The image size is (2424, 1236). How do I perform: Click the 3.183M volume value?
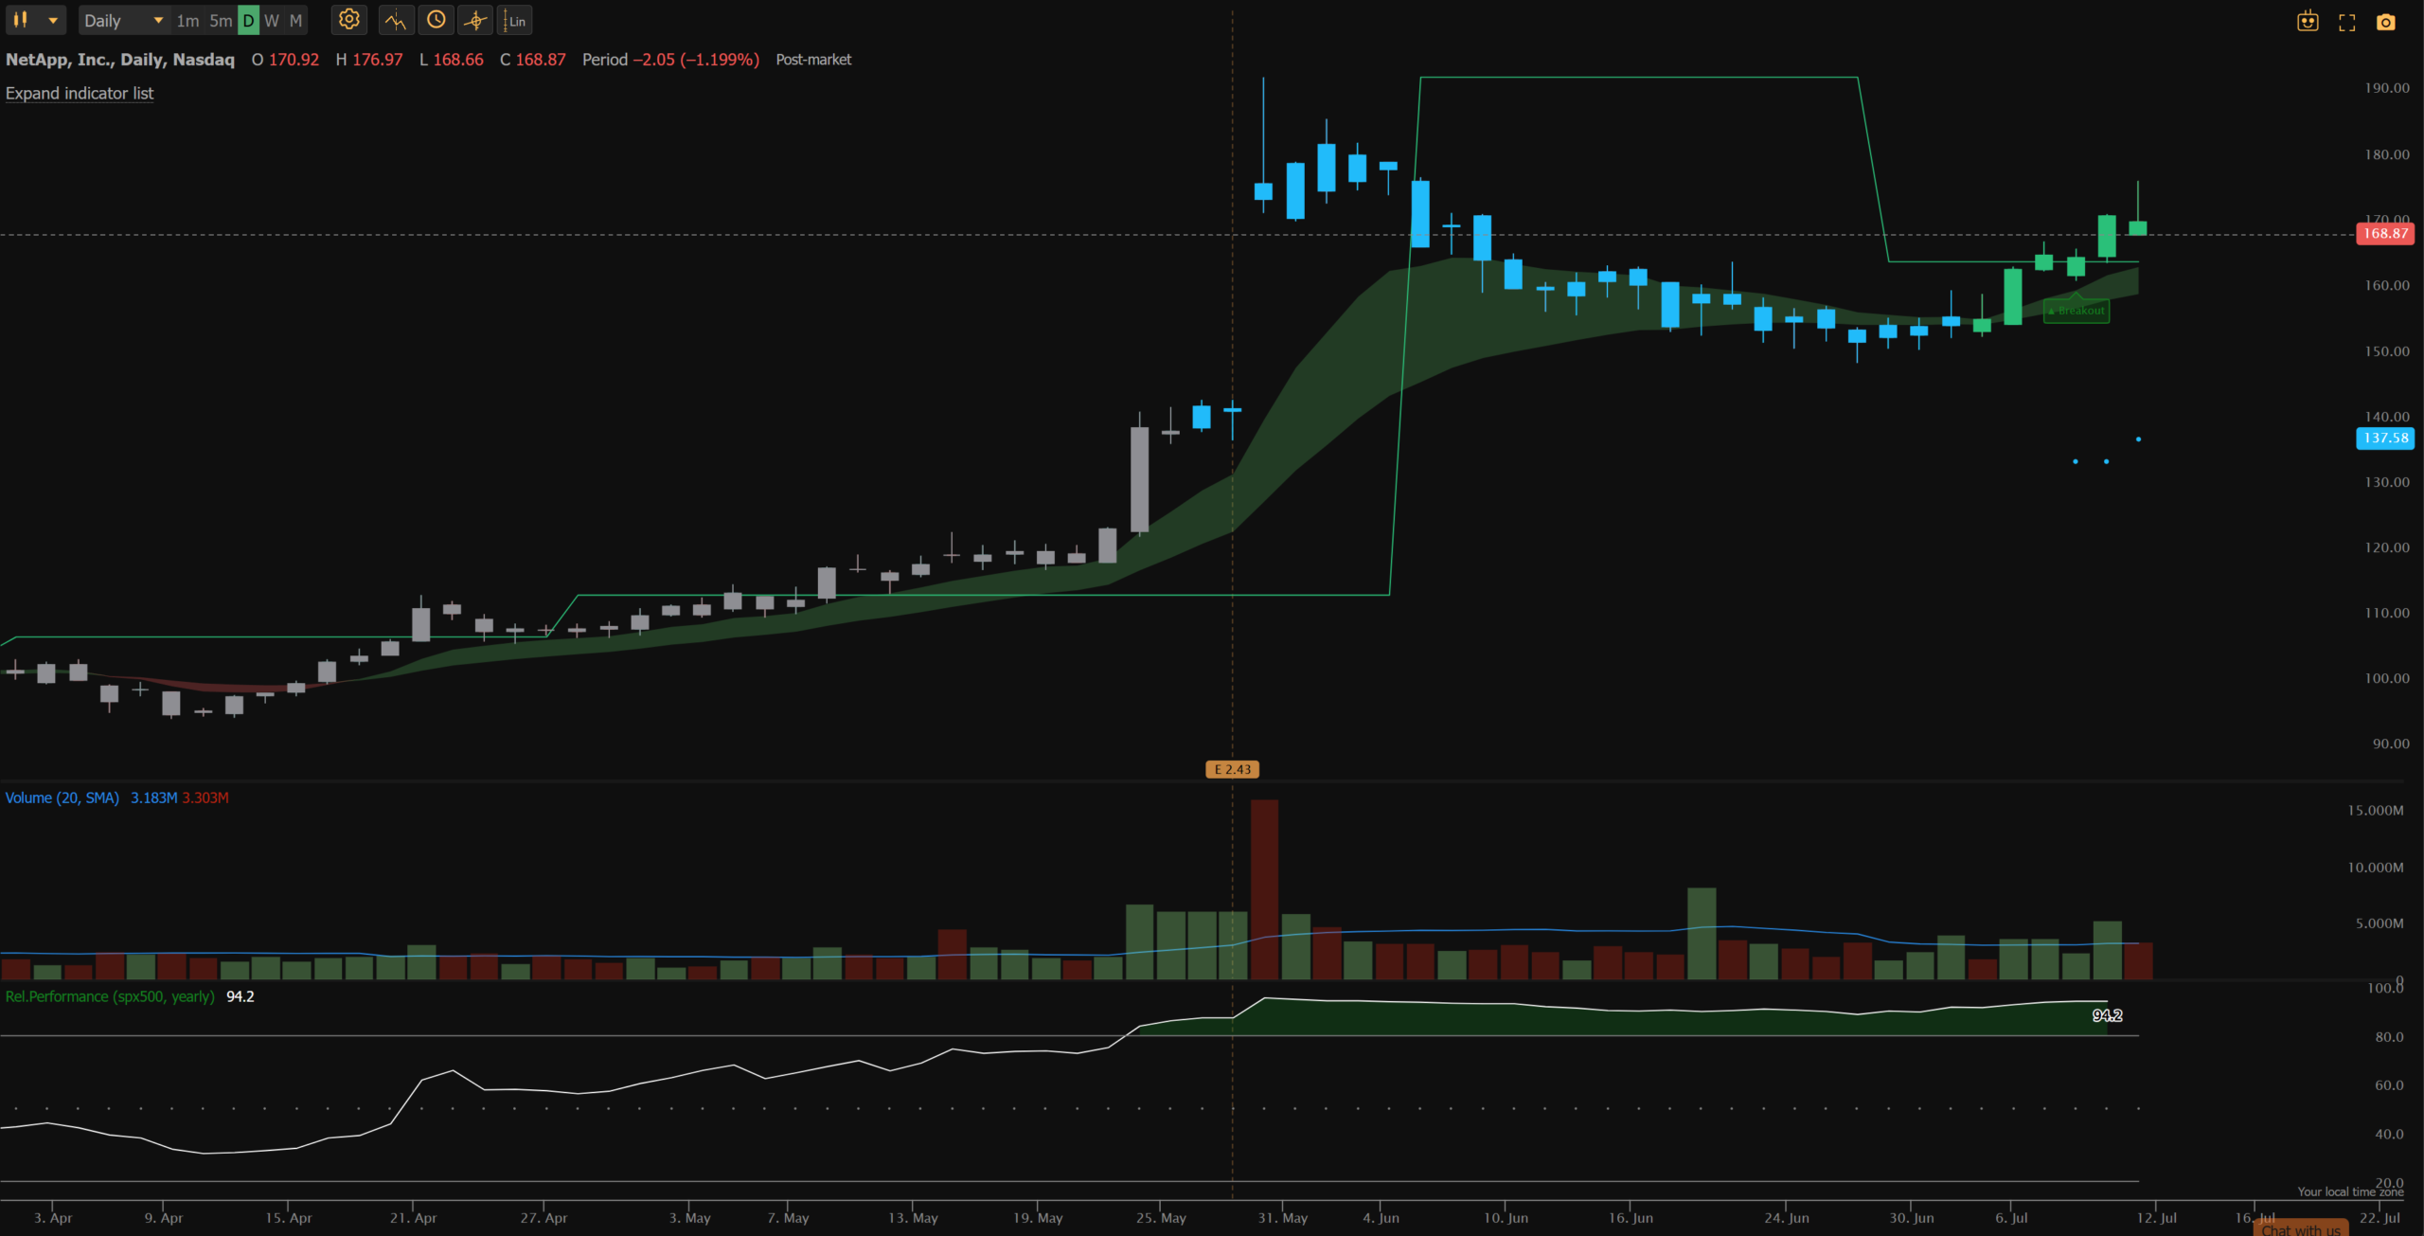[153, 797]
